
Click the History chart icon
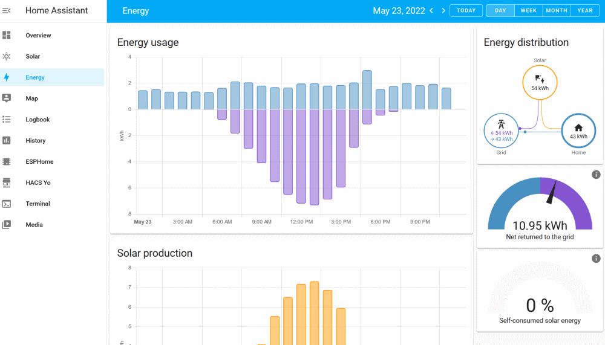click(x=6, y=140)
